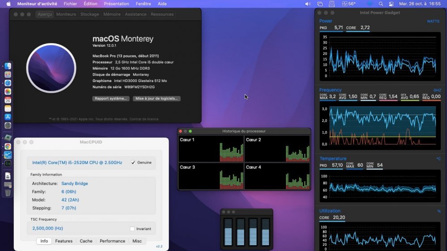
Task: Open the document file in Dock
Action: (8, 176)
